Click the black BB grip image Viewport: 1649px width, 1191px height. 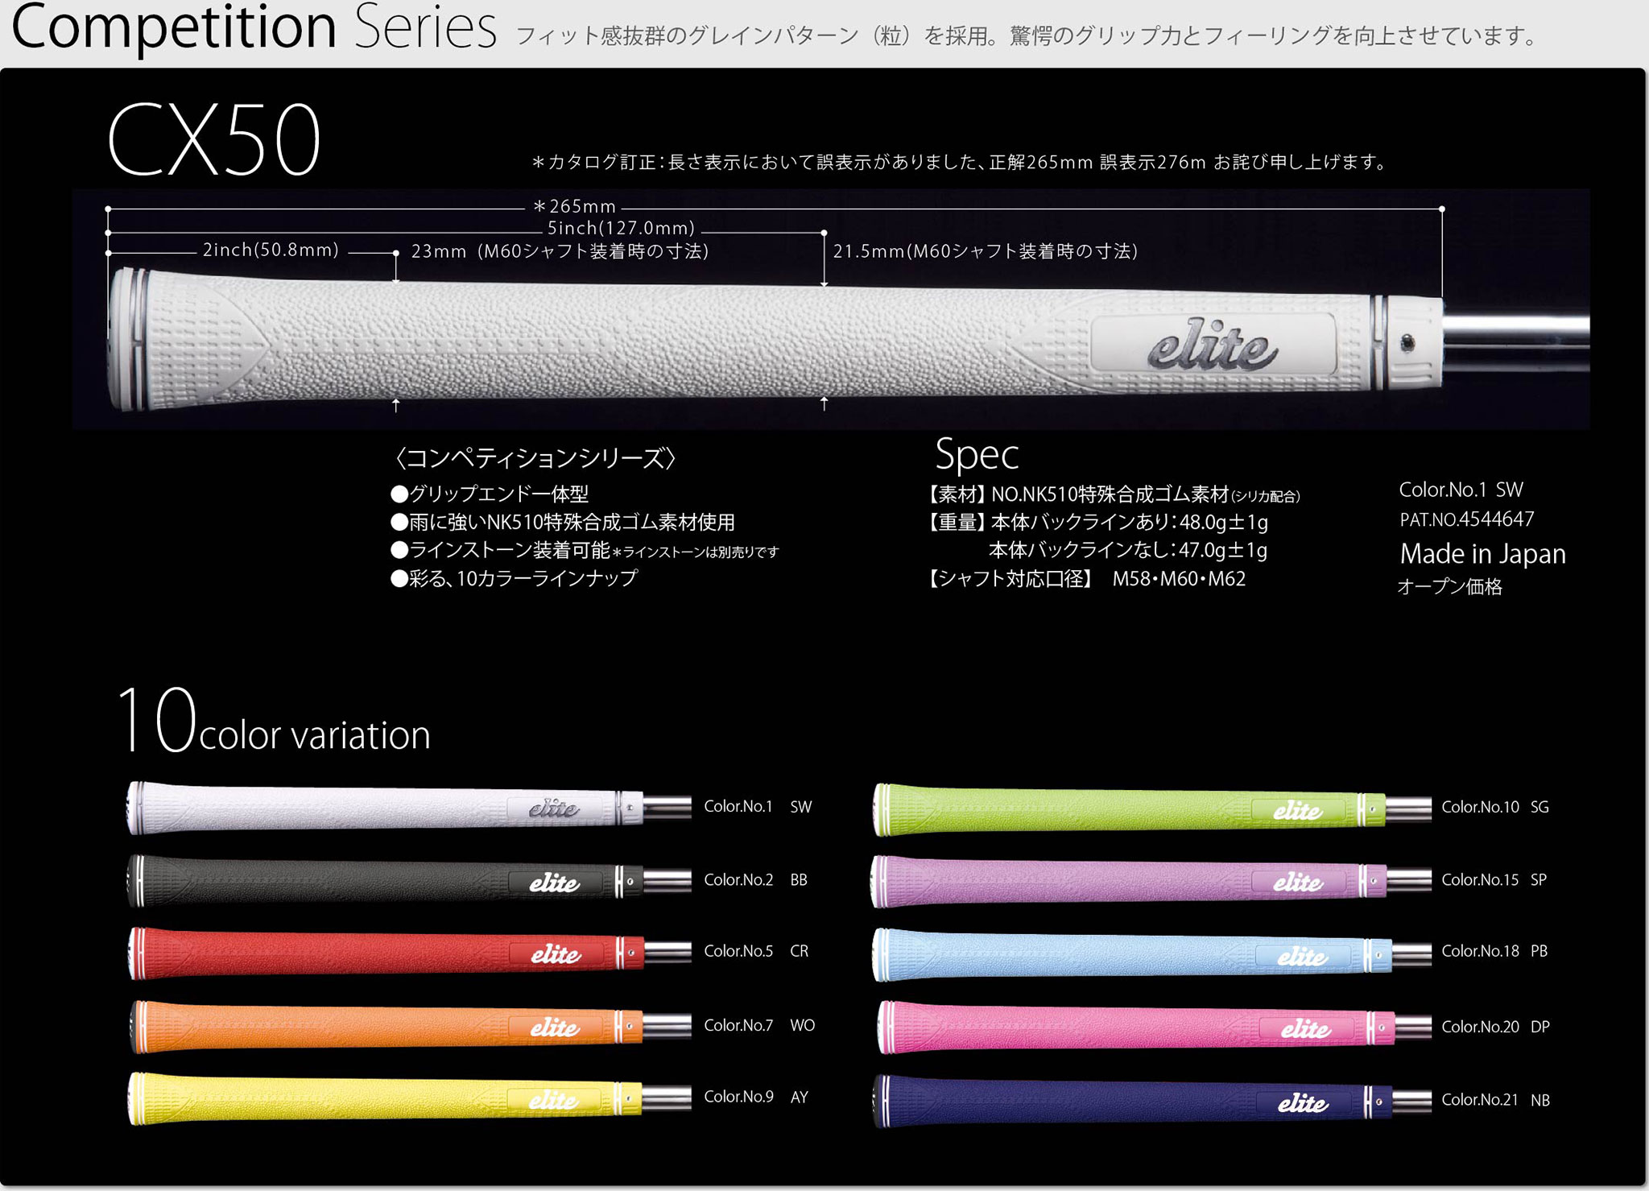pyautogui.click(x=409, y=880)
